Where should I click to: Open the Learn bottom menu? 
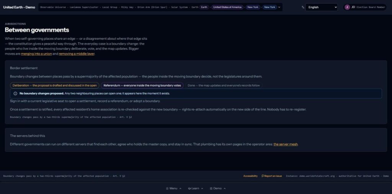196,189
